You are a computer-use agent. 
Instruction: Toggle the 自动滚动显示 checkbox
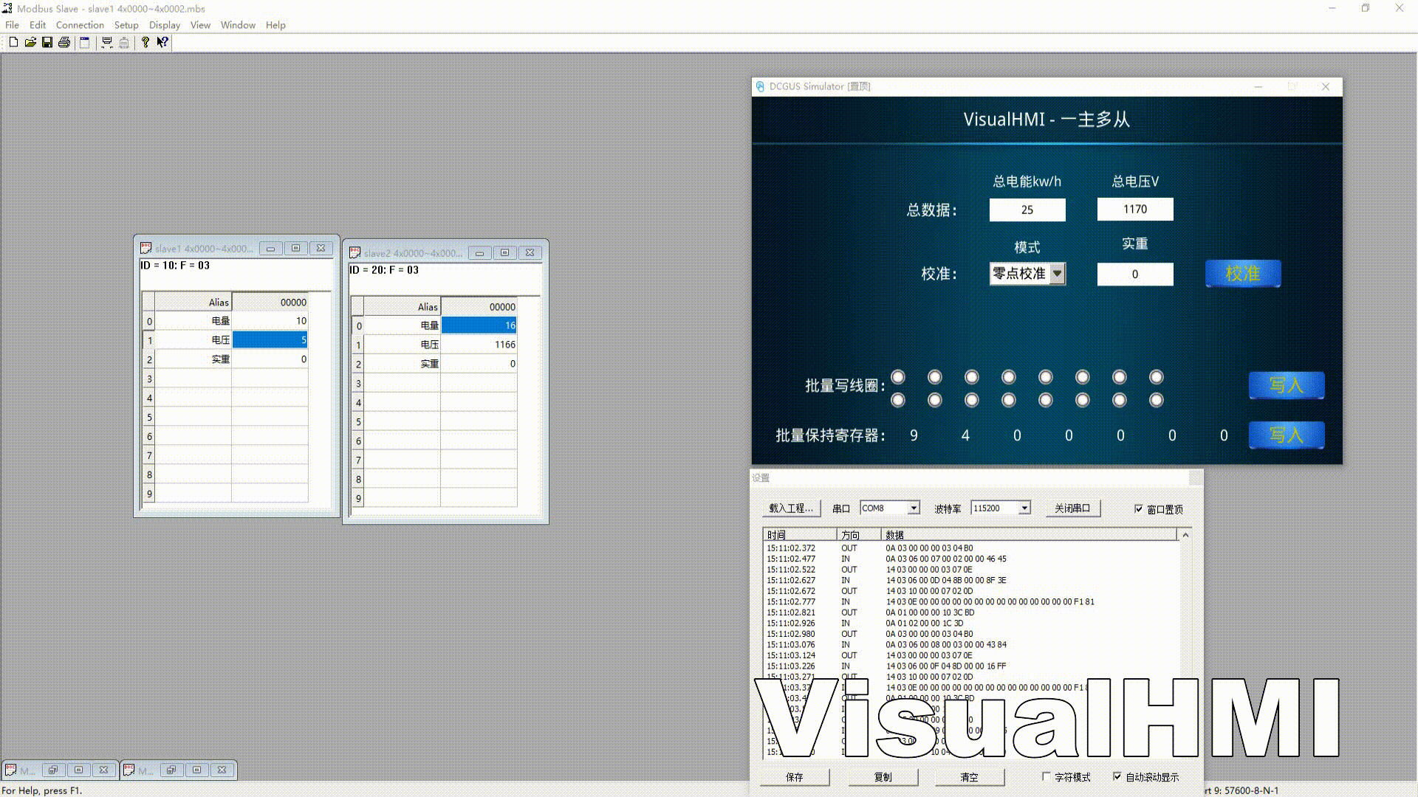point(1117,776)
